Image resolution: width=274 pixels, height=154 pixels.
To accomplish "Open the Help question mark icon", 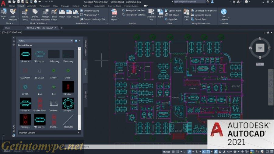I will pyautogui.click(x=246, y=2).
